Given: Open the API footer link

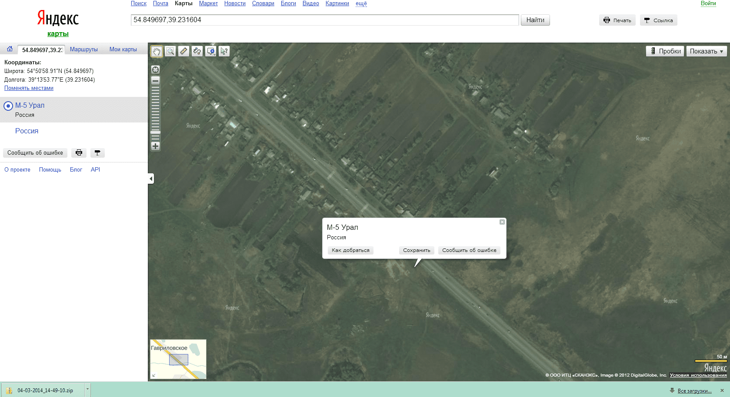Looking at the screenshot, I should [95, 170].
